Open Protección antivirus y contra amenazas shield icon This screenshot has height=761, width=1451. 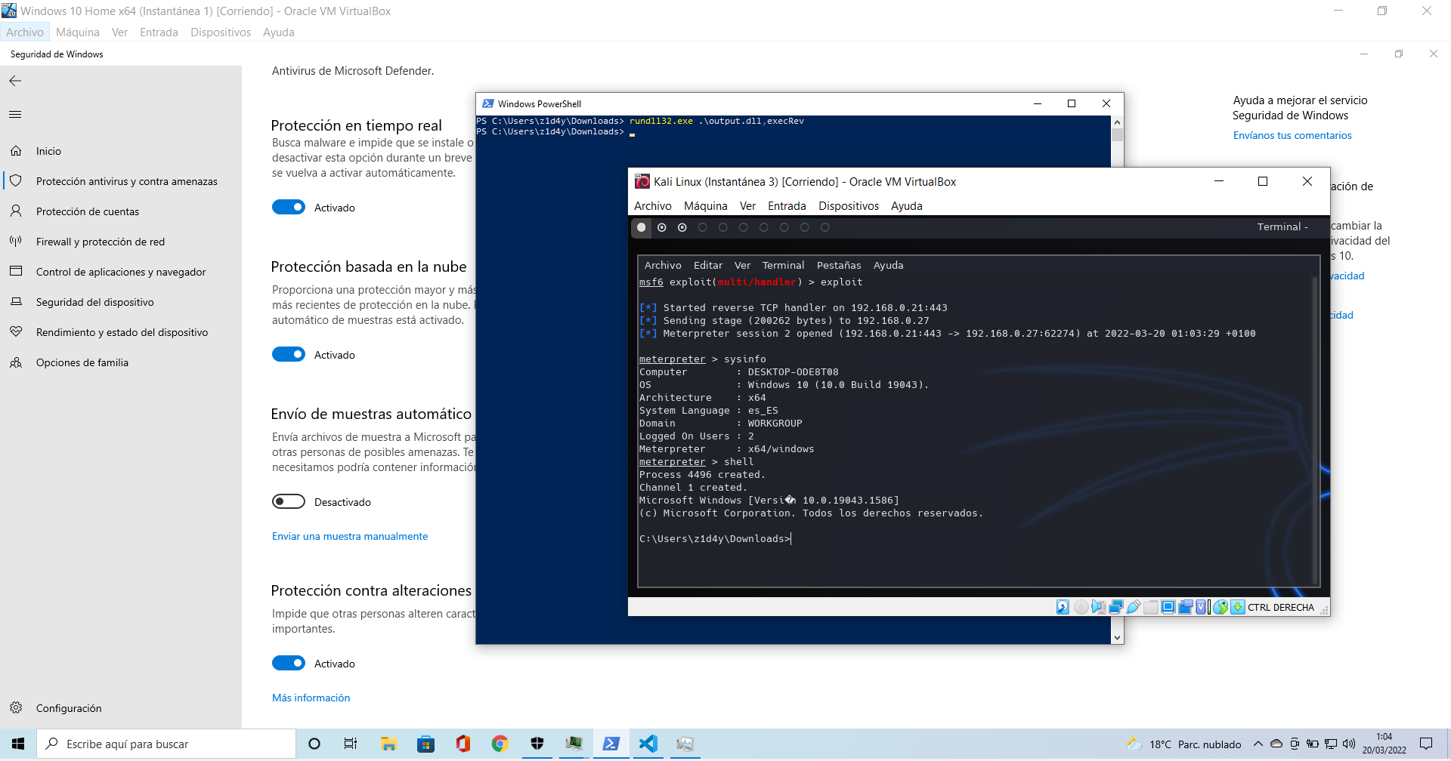pos(16,181)
